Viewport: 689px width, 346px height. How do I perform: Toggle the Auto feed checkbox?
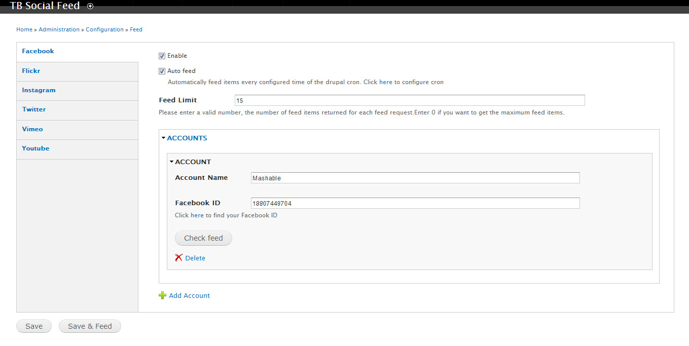click(162, 71)
